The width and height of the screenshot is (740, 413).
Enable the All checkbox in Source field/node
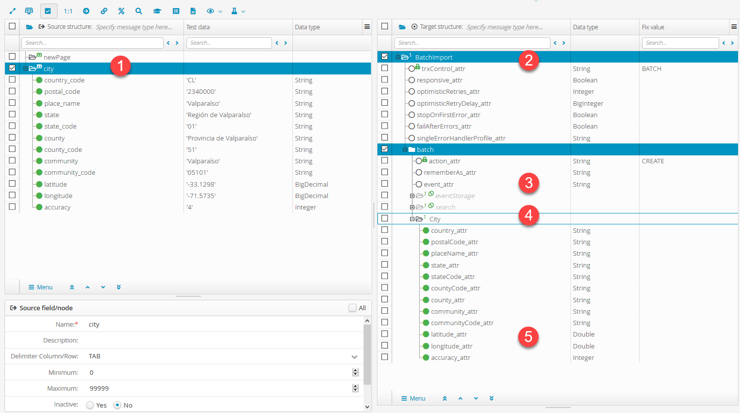(353, 308)
